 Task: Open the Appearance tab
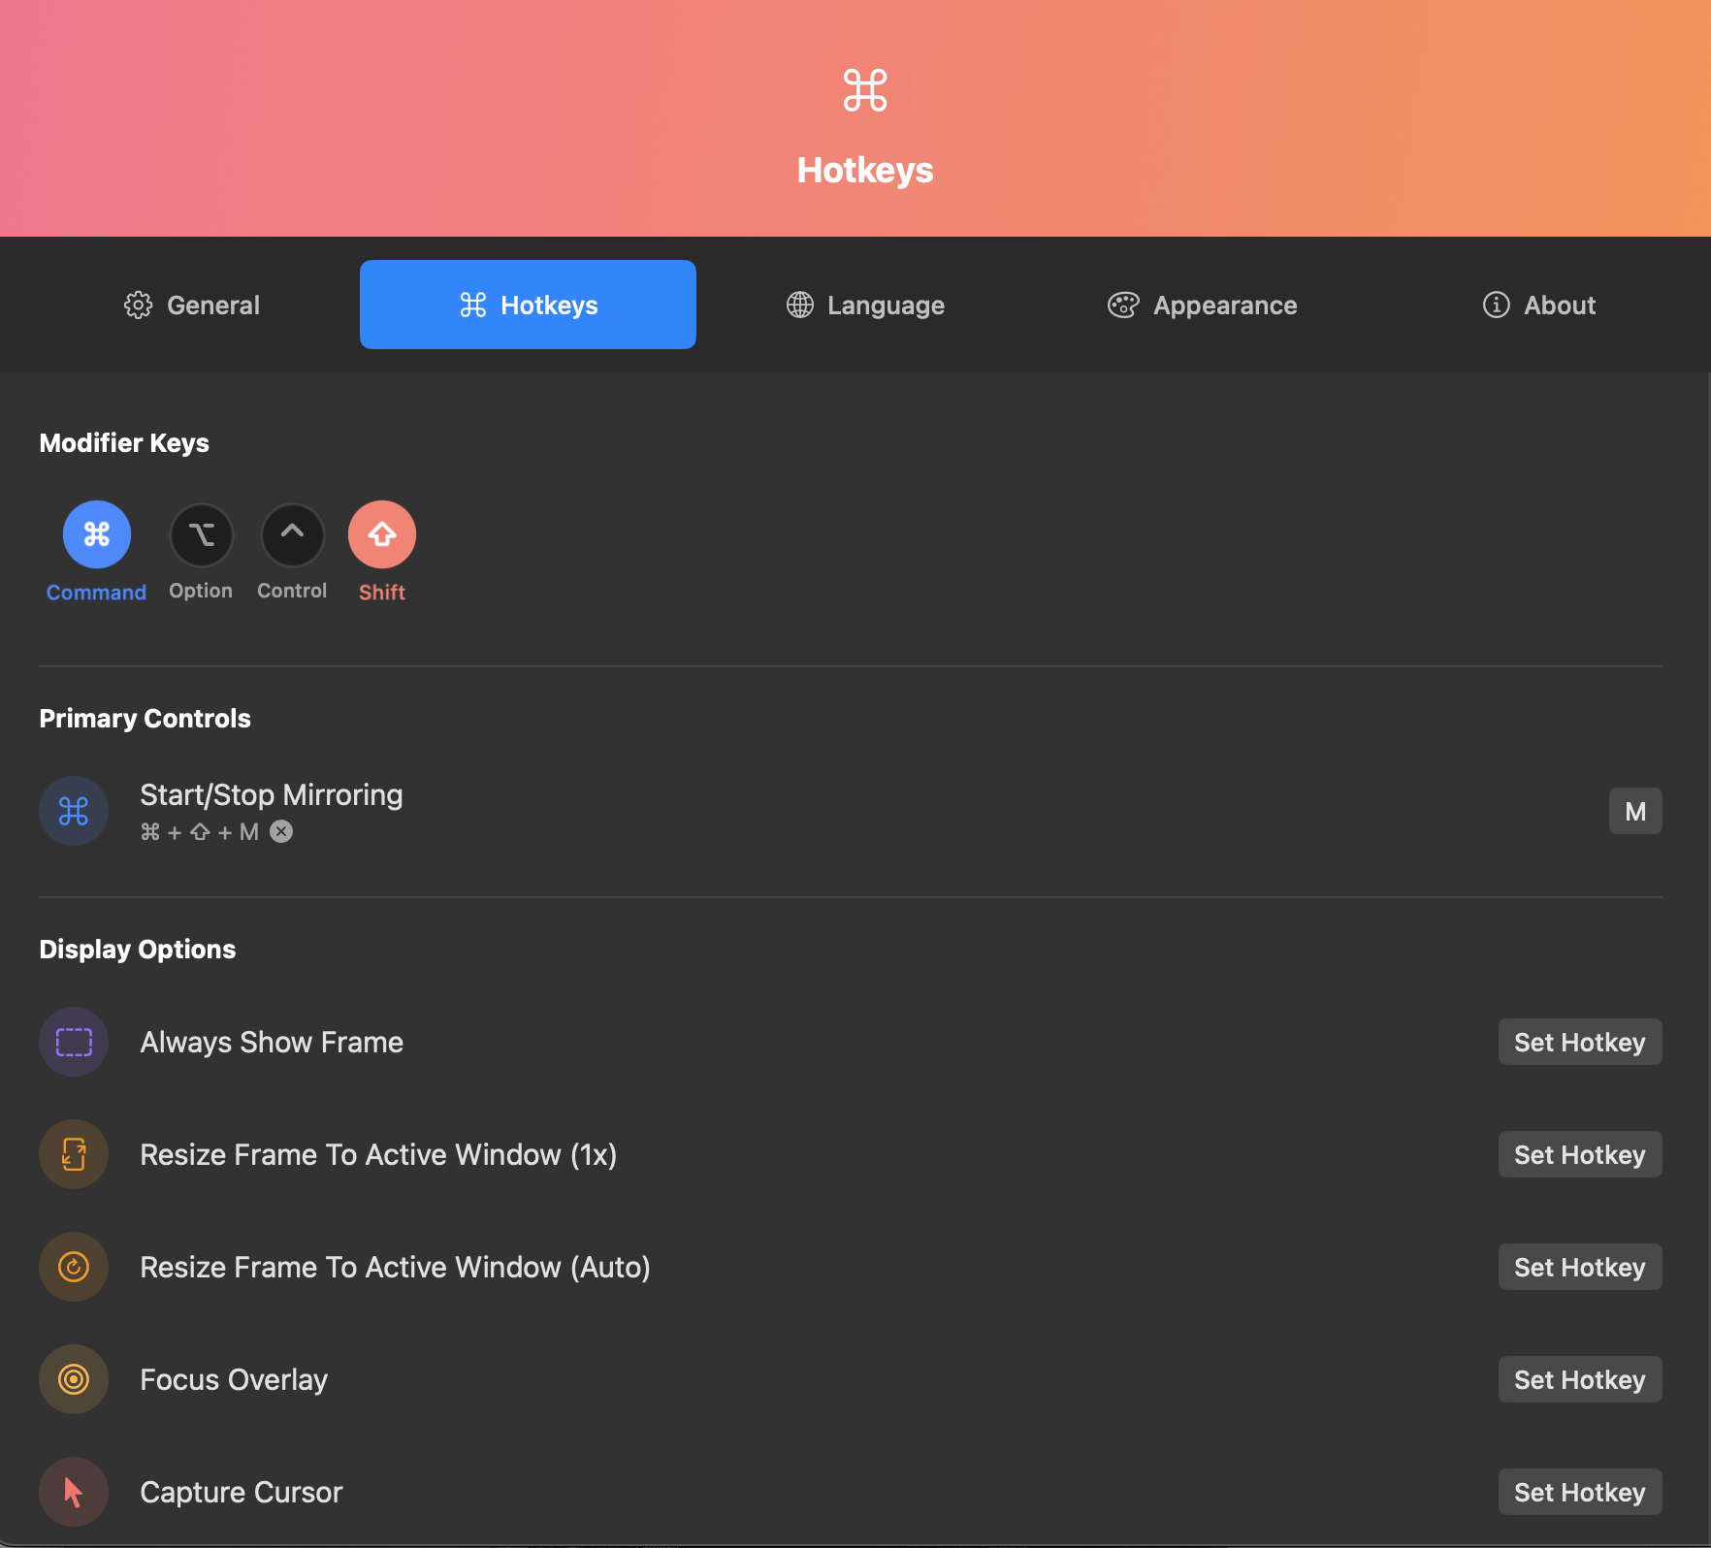pos(1202,305)
